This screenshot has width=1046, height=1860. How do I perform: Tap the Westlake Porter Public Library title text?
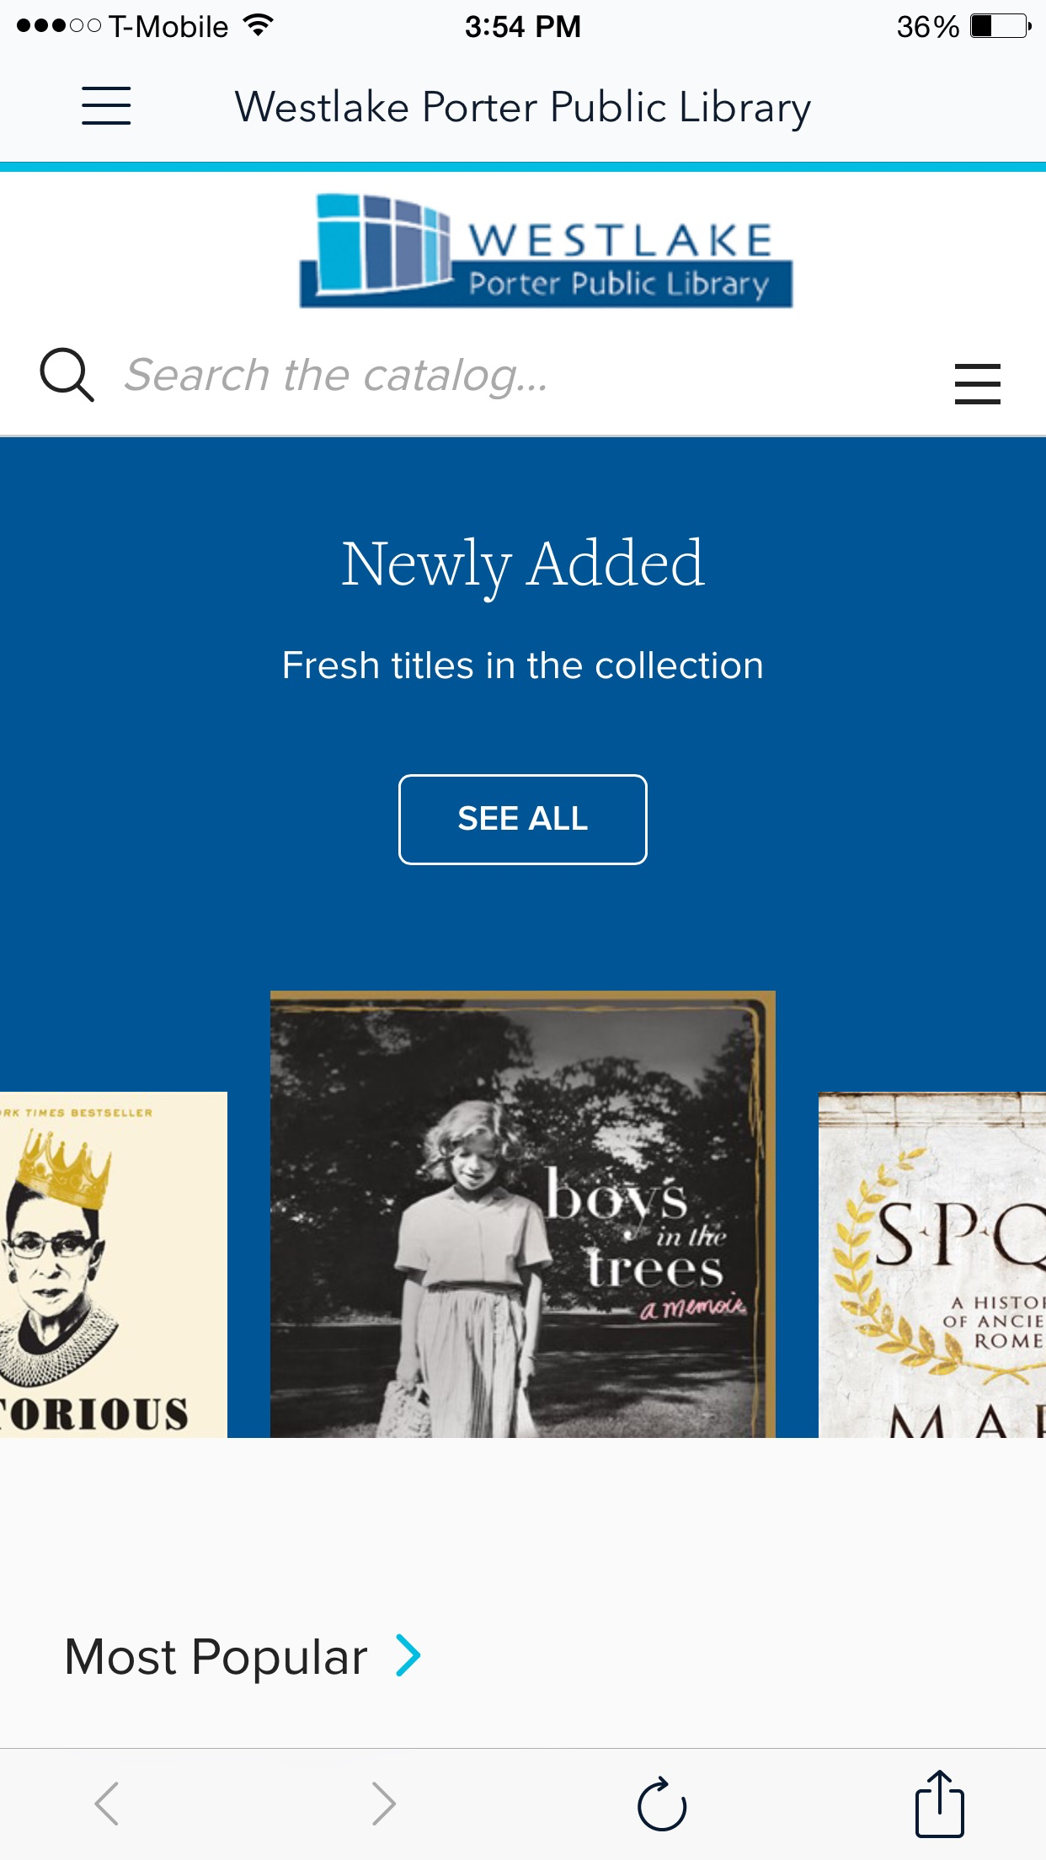pyautogui.click(x=522, y=108)
